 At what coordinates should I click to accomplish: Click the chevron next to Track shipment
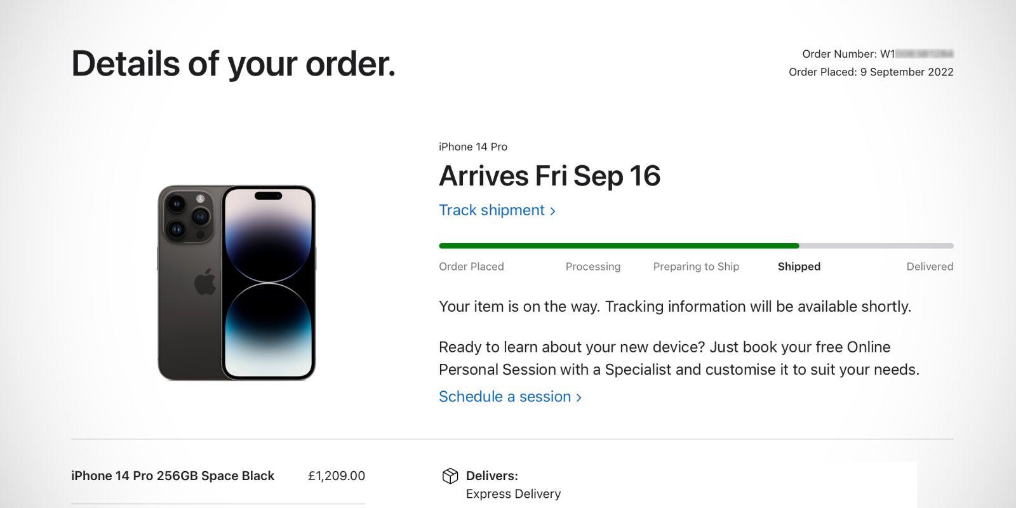tap(552, 210)
